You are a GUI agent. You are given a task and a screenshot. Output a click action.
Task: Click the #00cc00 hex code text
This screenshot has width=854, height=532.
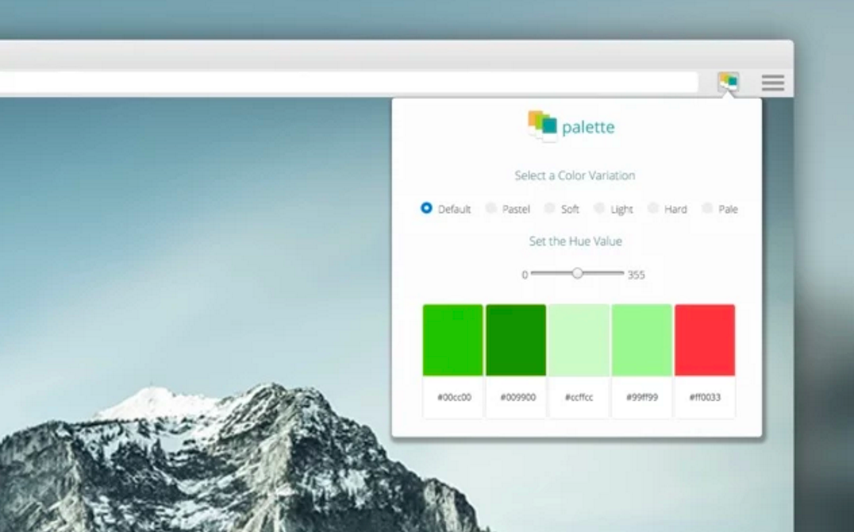click(454, 397)
